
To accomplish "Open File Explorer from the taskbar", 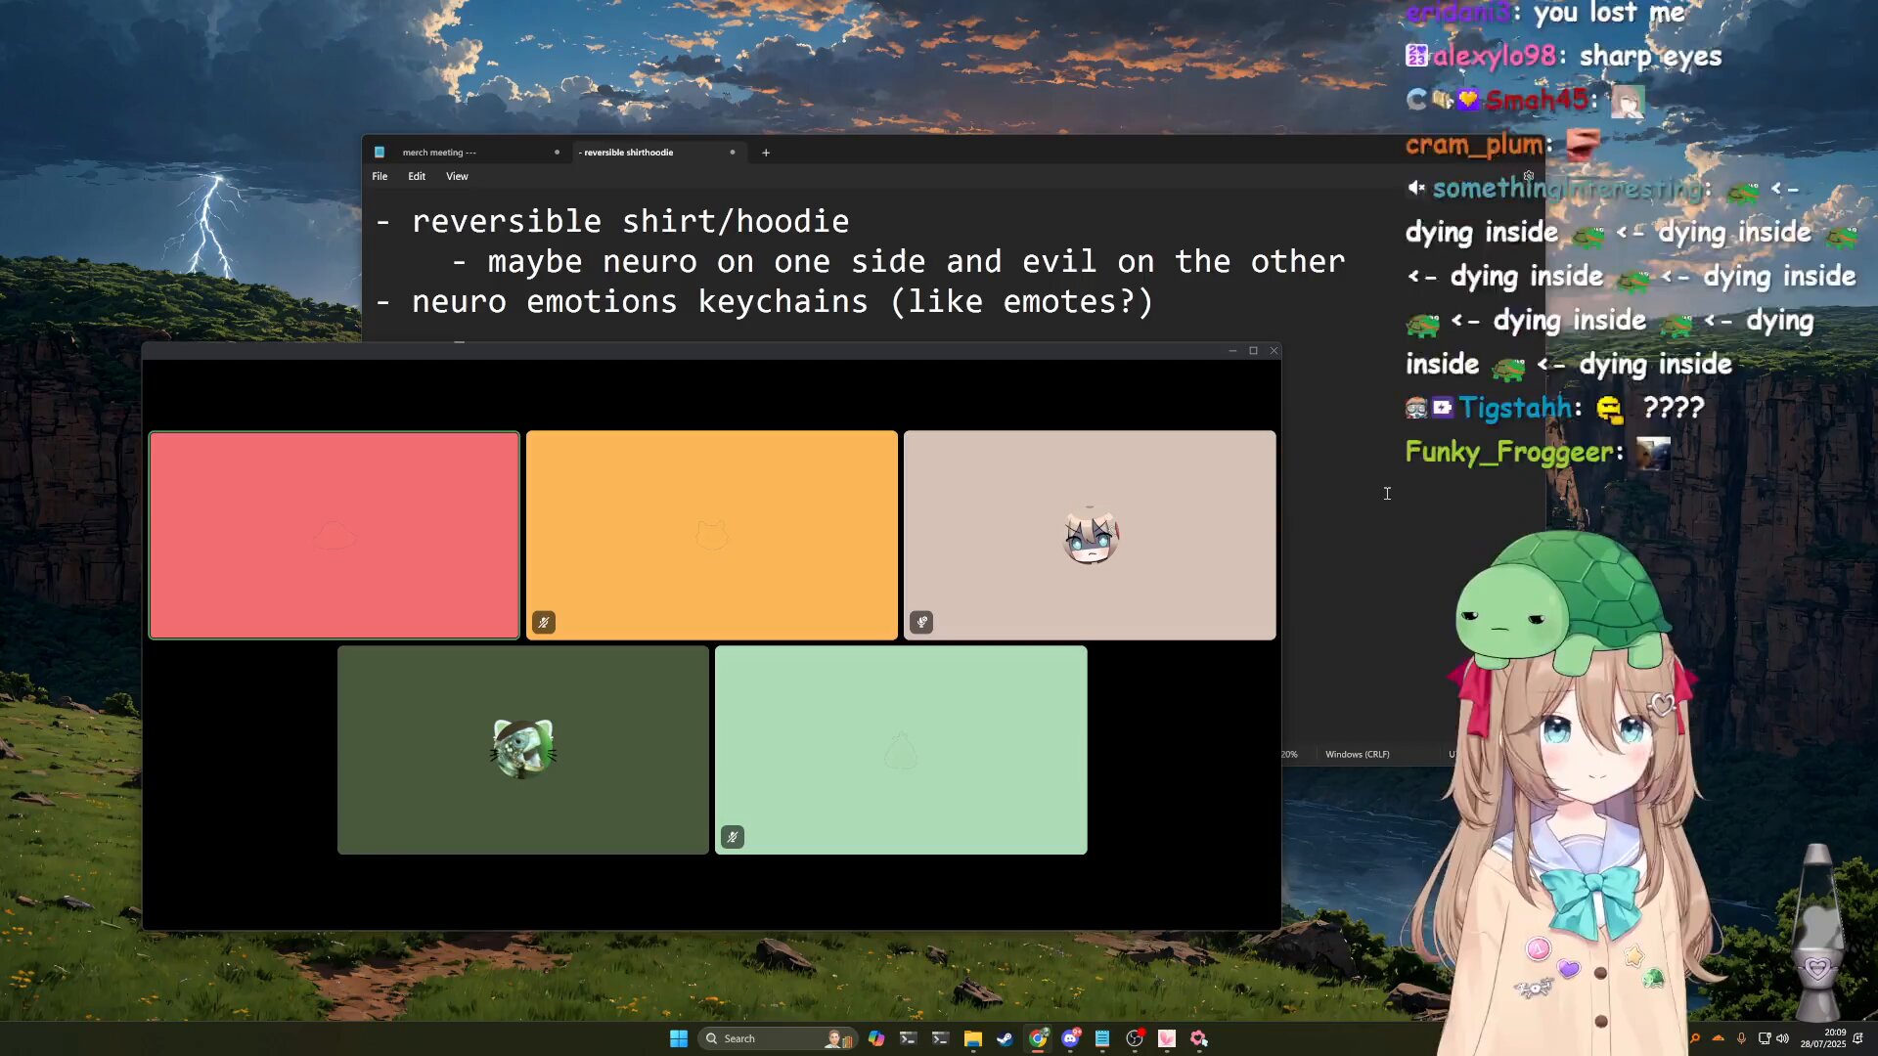I will pos(972,1038).
